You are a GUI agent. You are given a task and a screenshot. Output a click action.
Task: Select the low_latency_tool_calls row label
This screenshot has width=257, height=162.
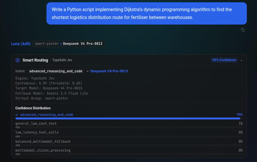coord(37,132)
